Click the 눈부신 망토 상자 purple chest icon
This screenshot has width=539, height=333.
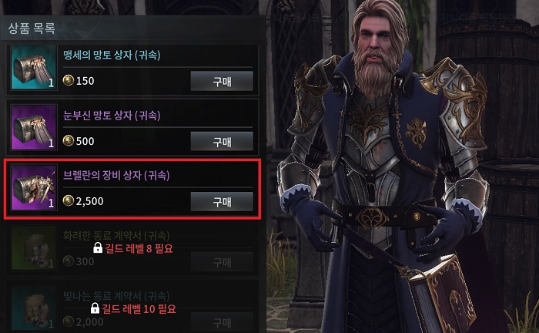click(x=34, y=127)
